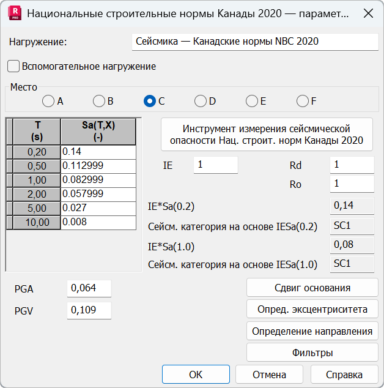Screen dimensions: 384x388
Task: Confirm with the OK button
Action: point(196,375)
